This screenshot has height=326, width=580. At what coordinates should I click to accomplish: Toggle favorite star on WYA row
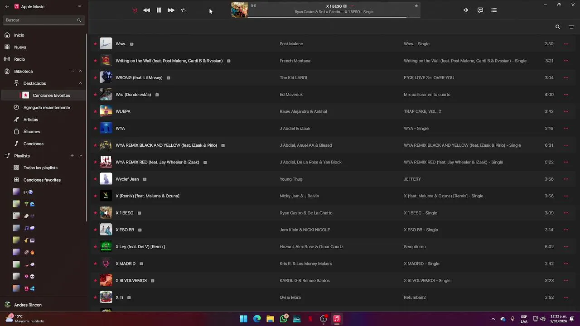point(95,128)
